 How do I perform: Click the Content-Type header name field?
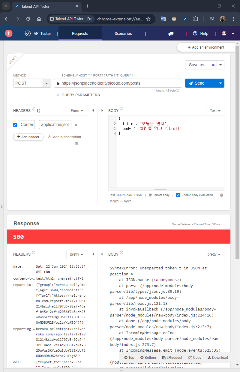[x=27, y=124]
